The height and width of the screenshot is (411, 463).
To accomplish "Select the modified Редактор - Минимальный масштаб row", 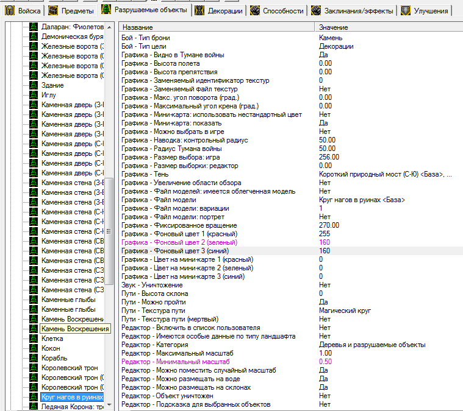I will tap(291, 362).
